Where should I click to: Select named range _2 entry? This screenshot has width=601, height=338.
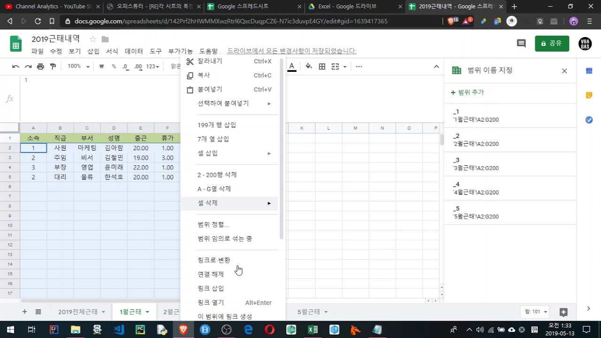click(x=510, y=140)
